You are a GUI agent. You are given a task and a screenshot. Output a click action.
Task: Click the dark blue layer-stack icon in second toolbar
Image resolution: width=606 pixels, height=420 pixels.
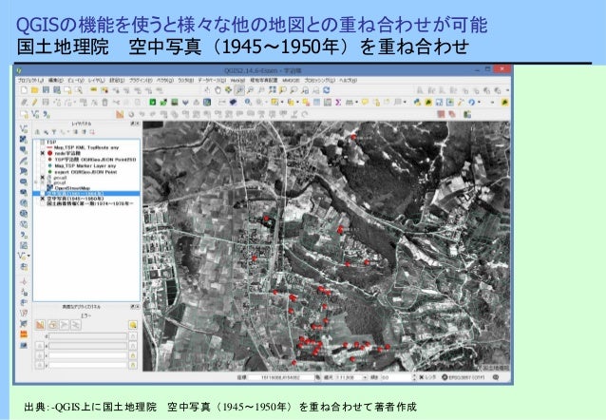[x=233, y=102]
